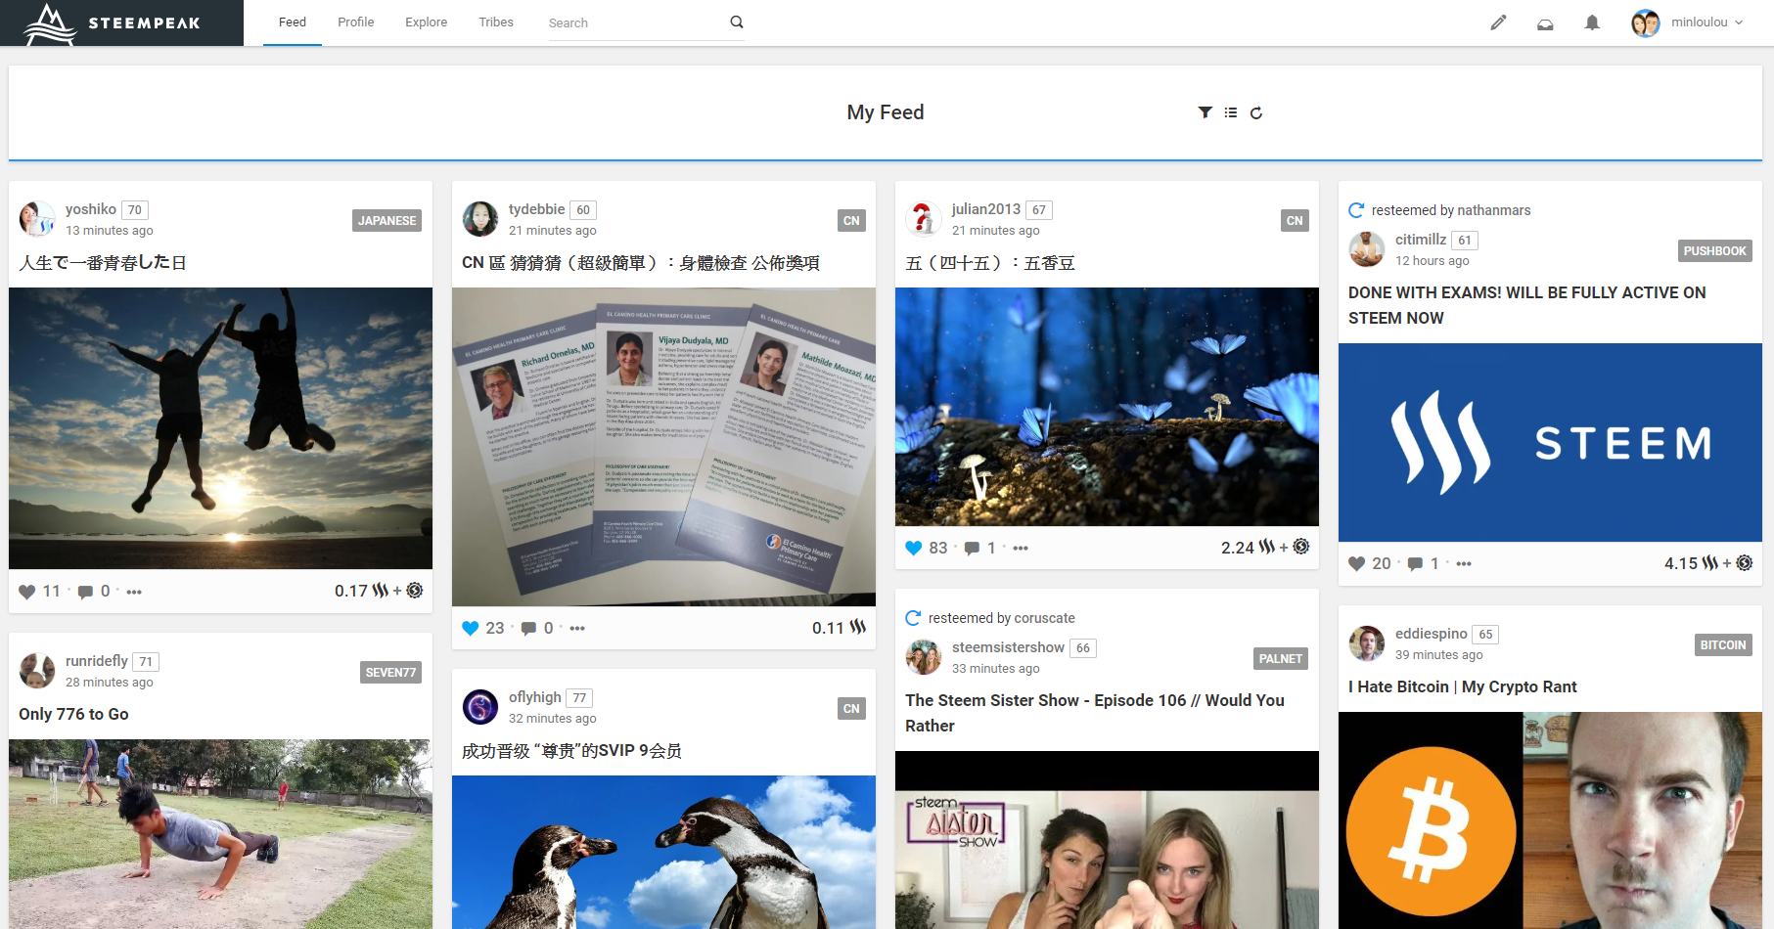This screenshot has height=929, width=1774.
Task: Open the notifications bell
Action: click(1592, 22)
